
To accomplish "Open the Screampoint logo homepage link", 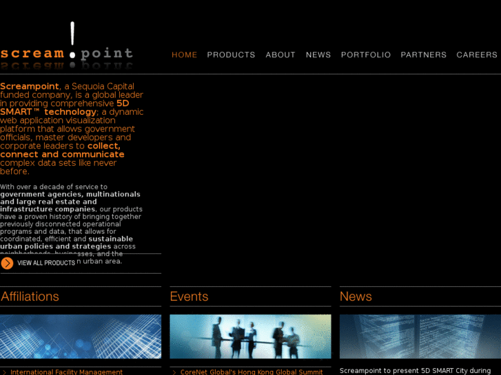I will (66, 45).
